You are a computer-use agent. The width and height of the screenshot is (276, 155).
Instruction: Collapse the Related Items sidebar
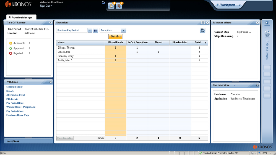point(267,23)
